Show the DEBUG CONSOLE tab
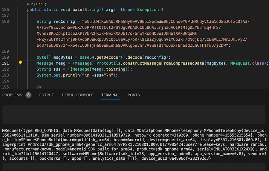The image size is (269, 171). (x=77, y=95)
